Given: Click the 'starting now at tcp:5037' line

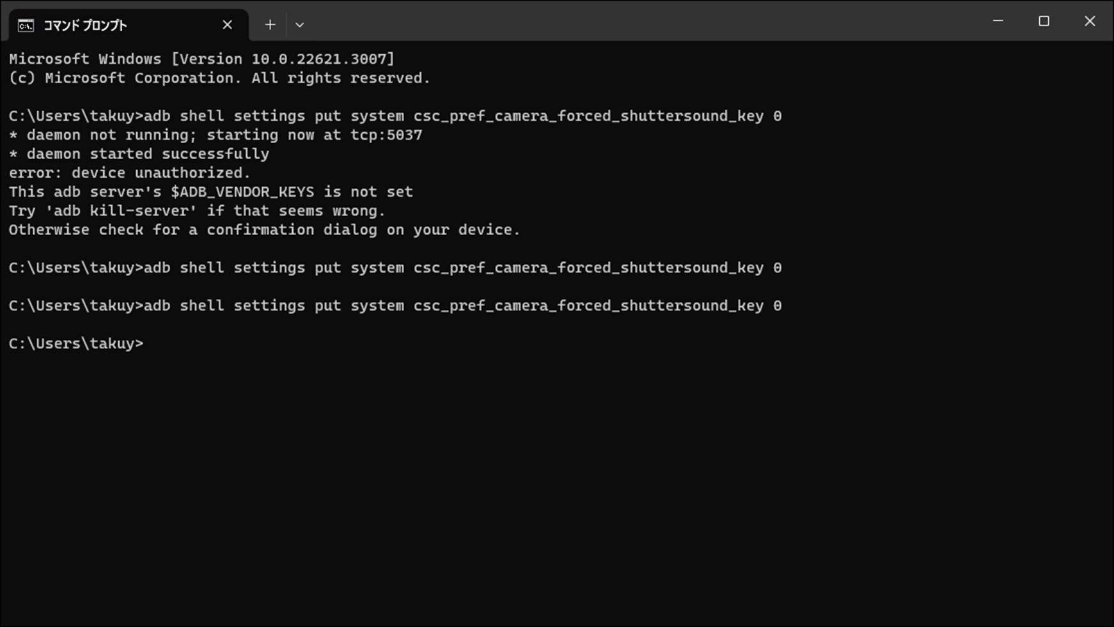Looking at the screenshot, I should (x=216, y=135).
